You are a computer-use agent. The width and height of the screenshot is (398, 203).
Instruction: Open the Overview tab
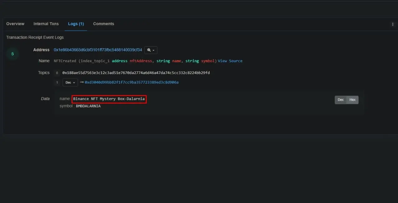15,24
